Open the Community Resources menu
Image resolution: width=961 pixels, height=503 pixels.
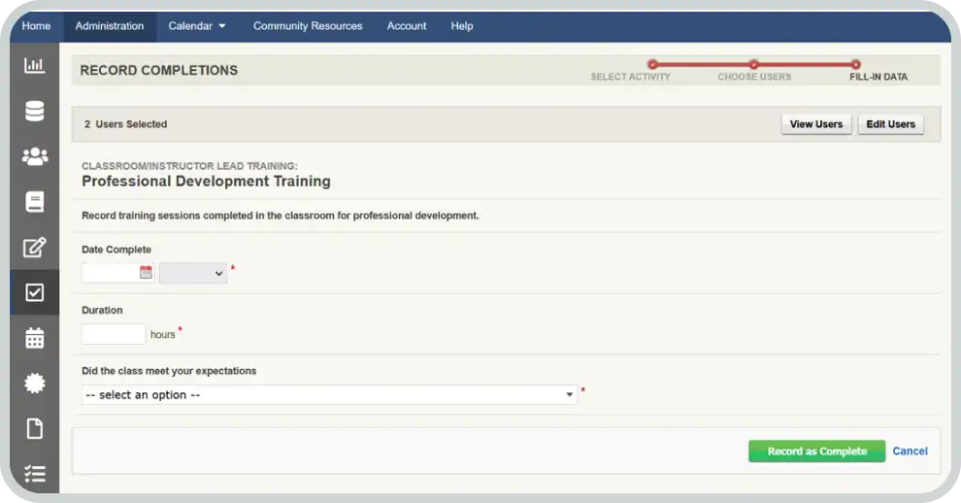pos(308,26)
